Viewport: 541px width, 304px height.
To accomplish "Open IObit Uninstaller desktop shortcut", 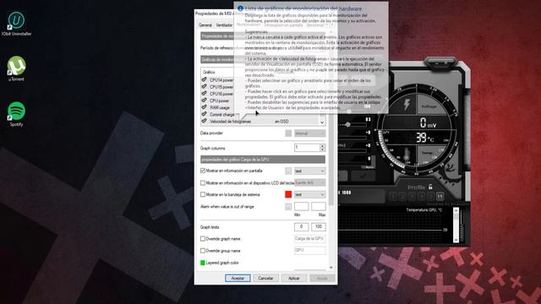I will coord(16,24).
